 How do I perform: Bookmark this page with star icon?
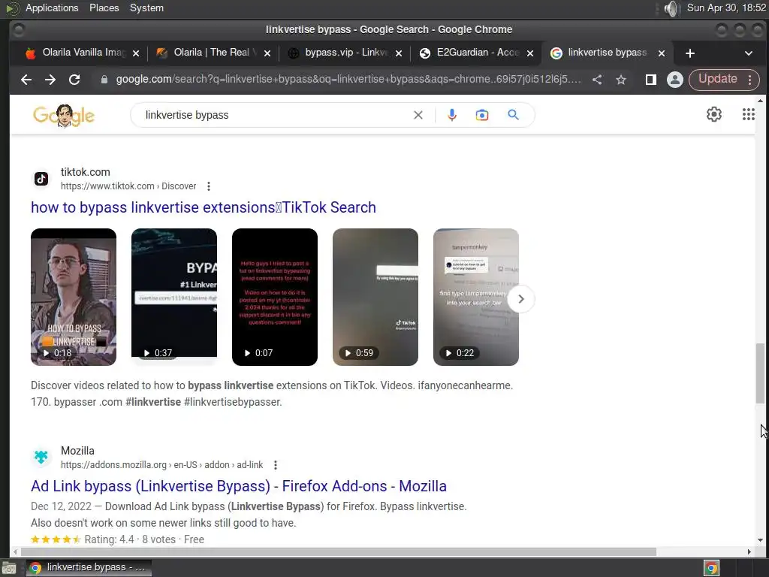click(x=621, y=80)
